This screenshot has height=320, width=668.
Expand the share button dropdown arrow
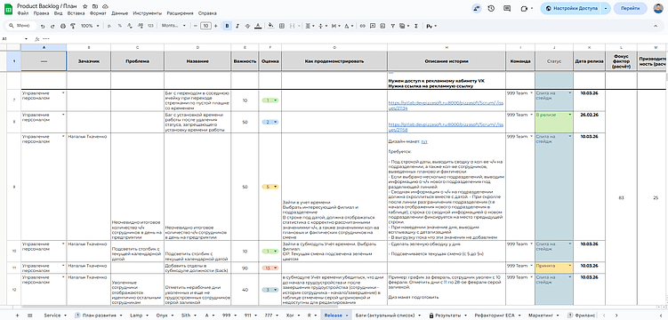(x=606, y=8)
